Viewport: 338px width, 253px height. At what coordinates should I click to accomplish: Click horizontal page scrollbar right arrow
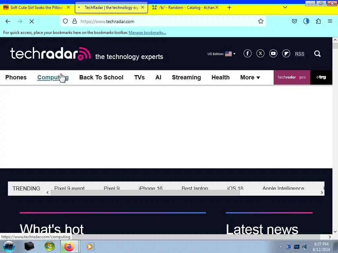click(330, 237)
